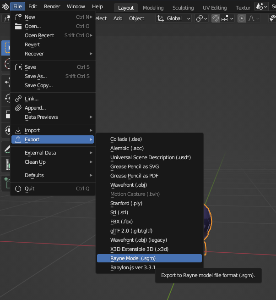Viewport: 276px width, 300px height.
Task: Open the Add menu in viewport header
Action: point(118,18)
